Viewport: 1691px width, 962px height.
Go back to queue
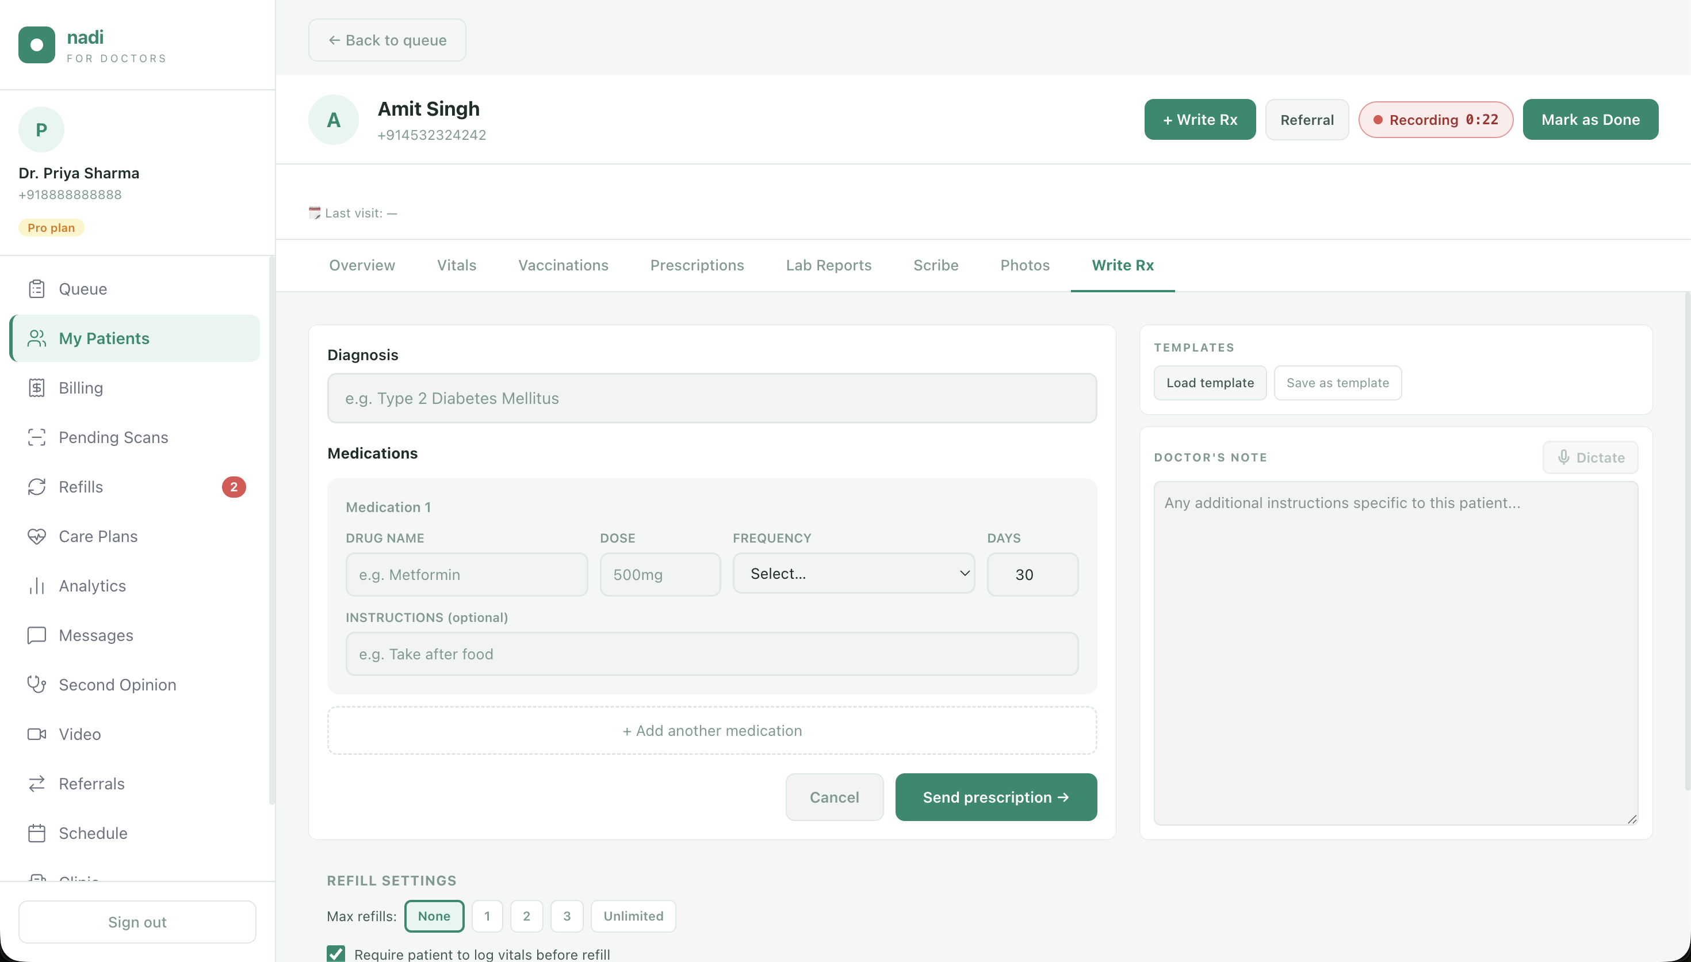[387, 40]
